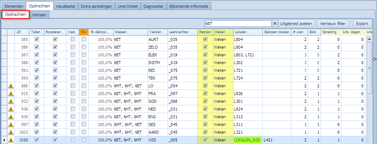Sort by the Klassen column header
Screen dimensions: 377x144
pos(131,32)
